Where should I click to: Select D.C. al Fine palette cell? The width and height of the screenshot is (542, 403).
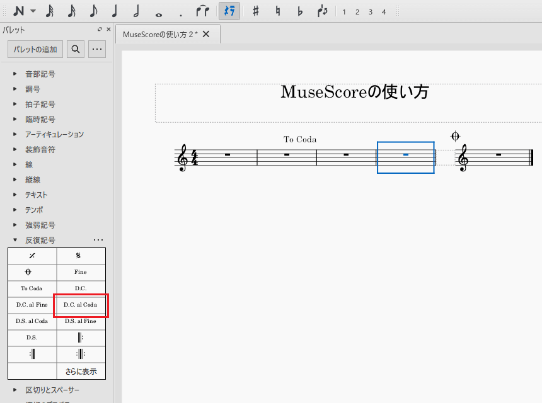[32, 305]
